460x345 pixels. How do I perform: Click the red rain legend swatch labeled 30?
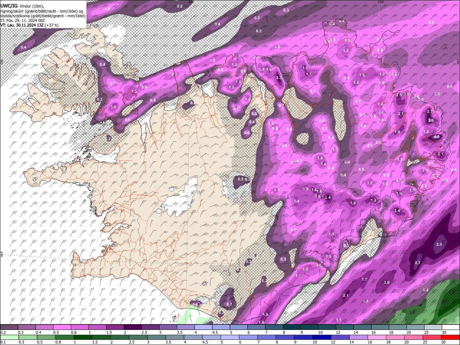(451, 337)
